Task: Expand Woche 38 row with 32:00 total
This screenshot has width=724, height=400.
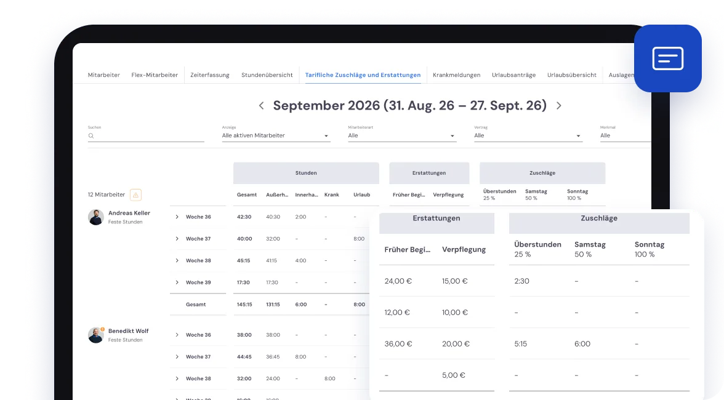Action: [x=177, y=379]
